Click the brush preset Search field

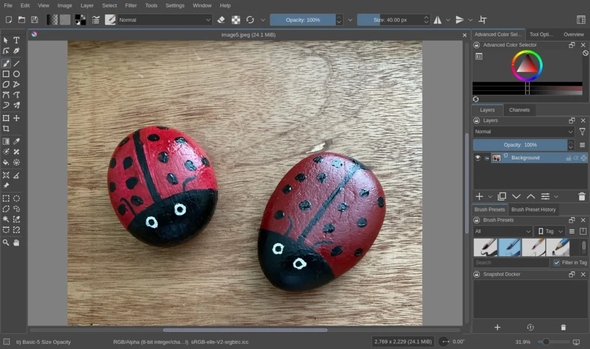coord(511,263)
